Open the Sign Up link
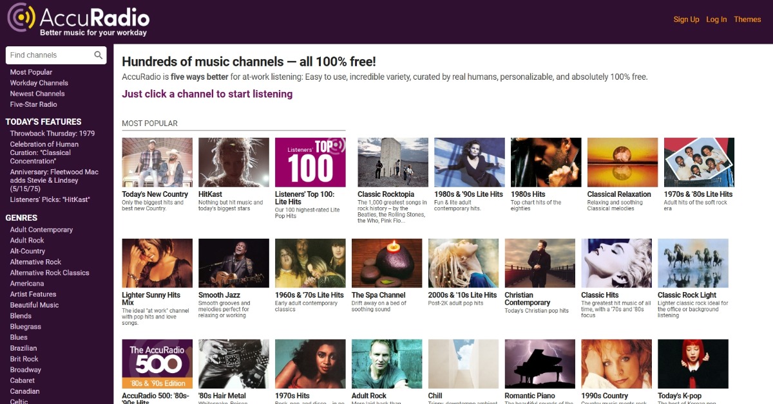Screen dimensions: 773x404 point(686,19)
